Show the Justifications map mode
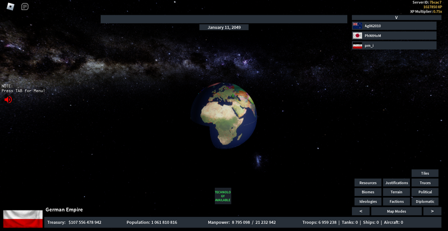This screenshot has width=448, height=231. click(396, 183)
